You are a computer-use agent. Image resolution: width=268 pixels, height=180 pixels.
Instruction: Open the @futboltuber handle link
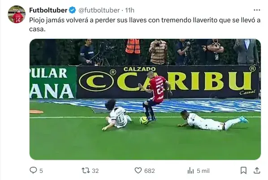tap(99, 10)
